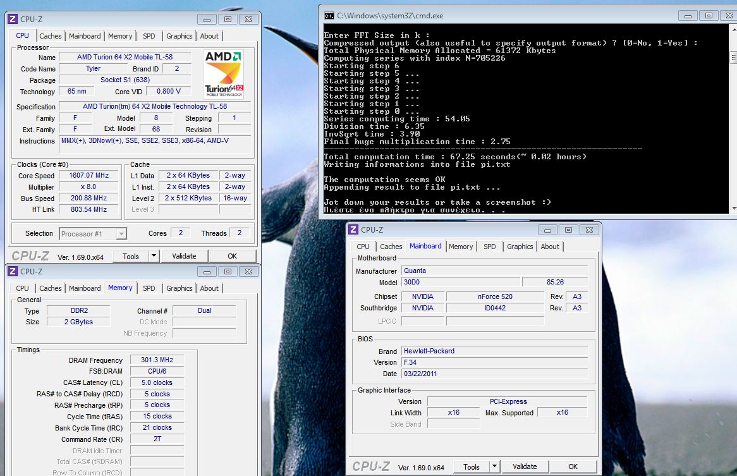Image resolution: width=737 pixels, height=476 pixels.
Task: Click CPU-Z icon in Memory window title bar
Action: 13,272
